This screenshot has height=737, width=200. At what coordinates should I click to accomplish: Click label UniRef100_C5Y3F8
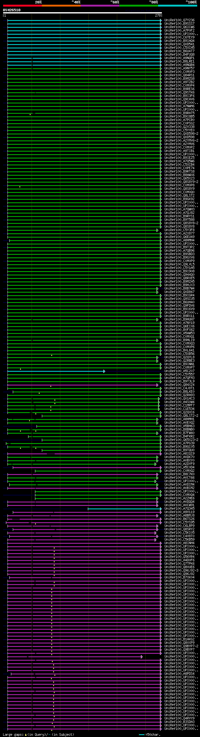point(179,230)
